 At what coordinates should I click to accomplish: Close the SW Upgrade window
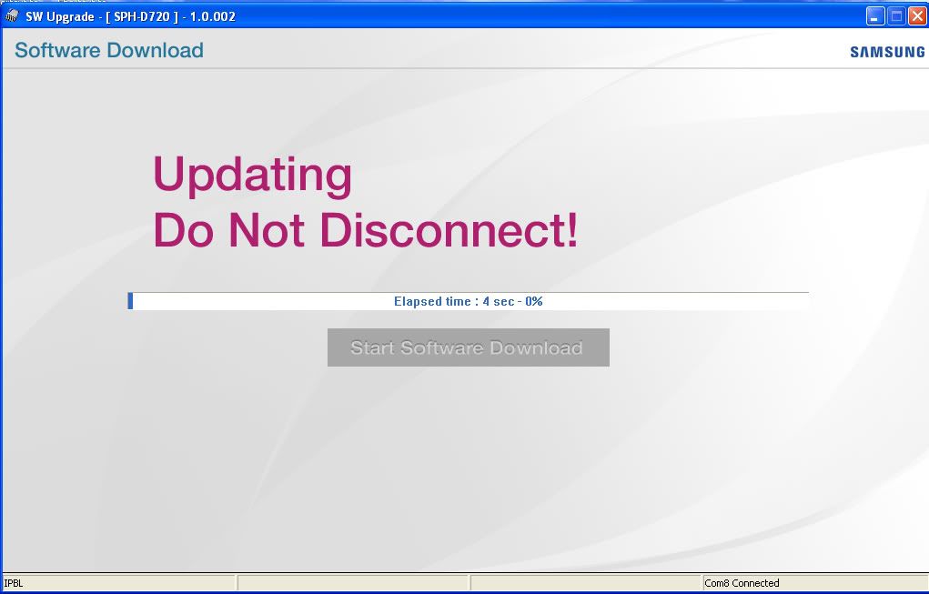coord(917,16)
